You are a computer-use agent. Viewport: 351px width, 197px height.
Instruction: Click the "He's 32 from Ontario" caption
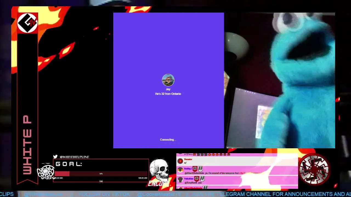(168, 94)
